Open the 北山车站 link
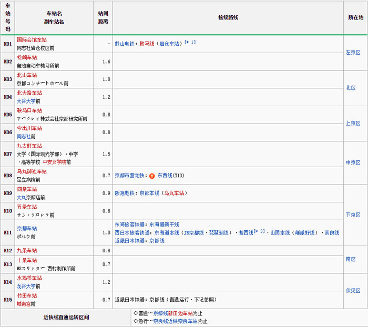Screen dimensions: 368x327 27,75
